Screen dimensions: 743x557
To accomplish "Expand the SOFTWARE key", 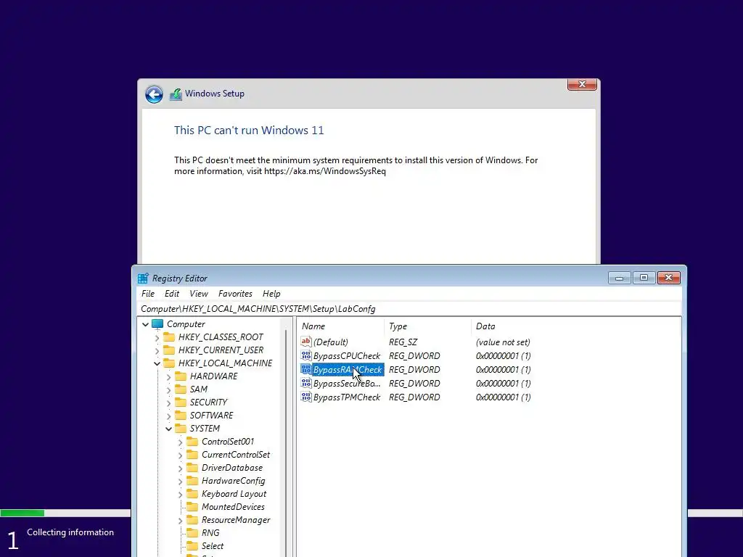I will tap(168, 416).
